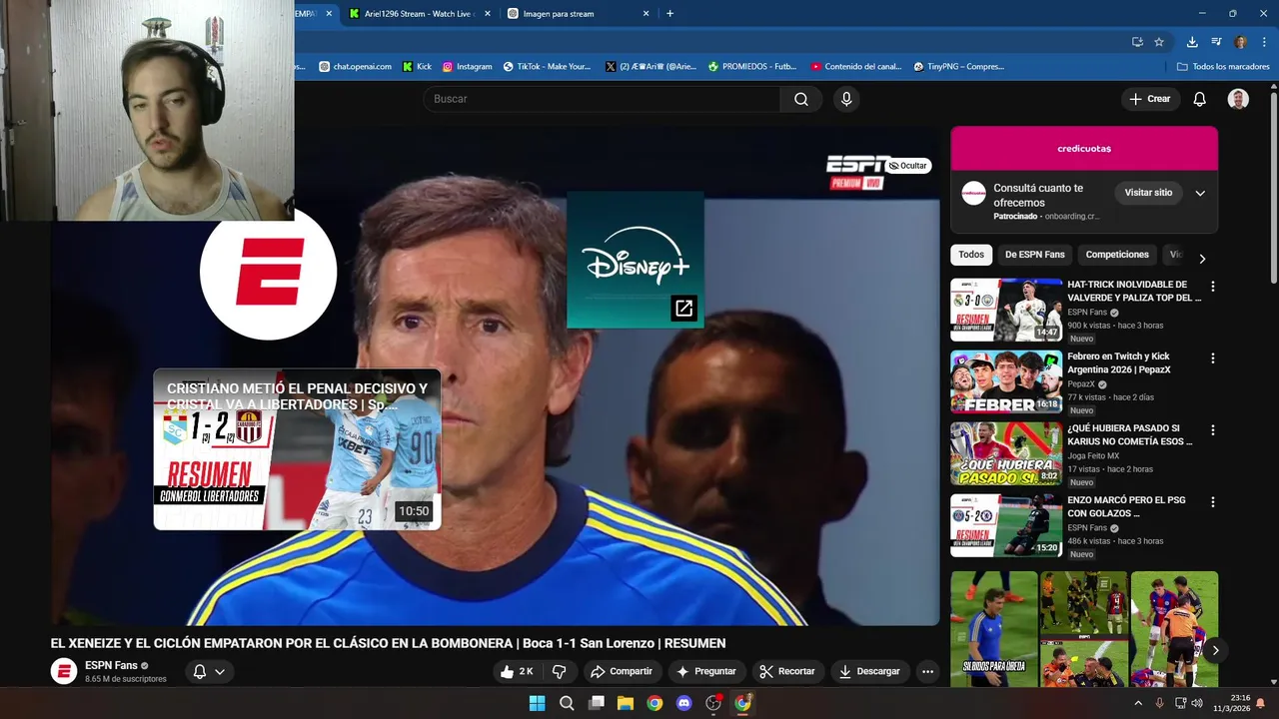Click the Descargar button
The width and height of the screenshot is (1279, 719).
[869, 671]
